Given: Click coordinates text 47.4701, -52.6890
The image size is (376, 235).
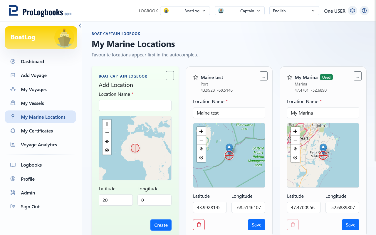Looking at the screenshot, I should click(x=310, y=90).
